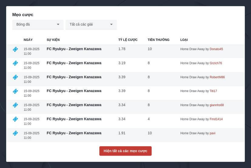Viewport: 251px width, 168px height.
Task: Click stake value 4 in Fmd1414 row
Action: (x=149, y=119)
